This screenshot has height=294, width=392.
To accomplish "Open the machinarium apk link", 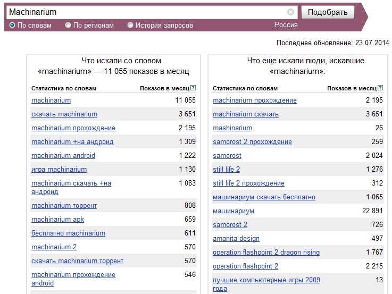I will click(x=58, y=220).
